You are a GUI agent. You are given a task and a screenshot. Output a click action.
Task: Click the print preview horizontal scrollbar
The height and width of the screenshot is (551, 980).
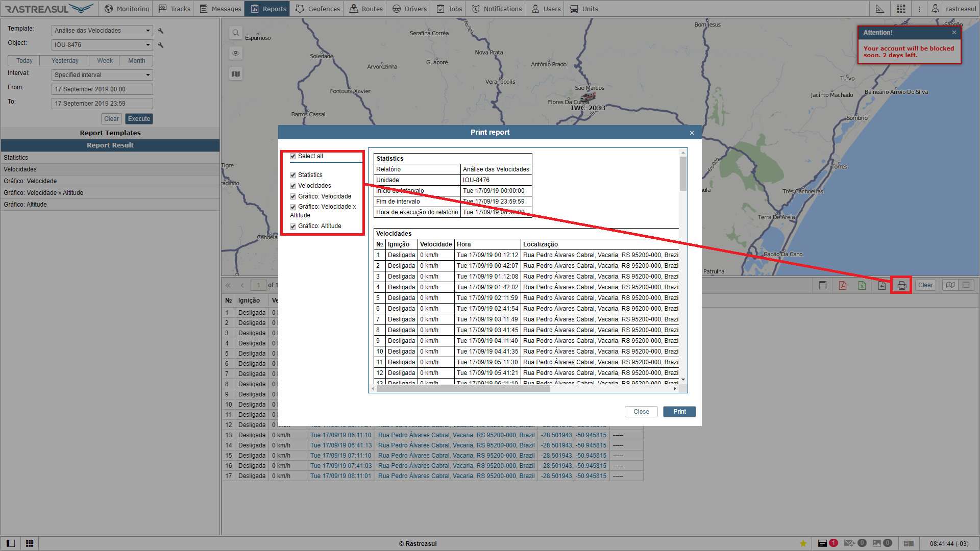[x=462, y=389]
